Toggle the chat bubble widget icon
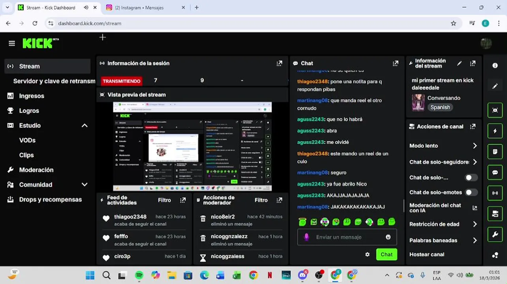The image size is (507, 284). [x=495, y=172]
